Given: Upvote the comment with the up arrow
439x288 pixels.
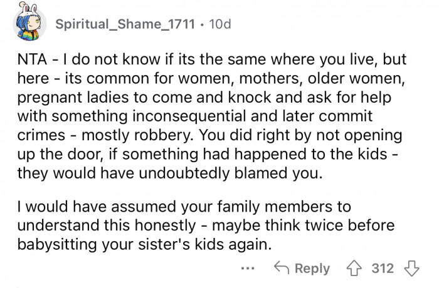Looking at the screenshot, I should (x=354, y=269).
